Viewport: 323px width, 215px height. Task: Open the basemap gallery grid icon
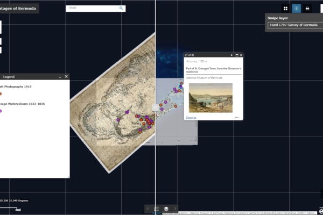click(x=285, y=9)
